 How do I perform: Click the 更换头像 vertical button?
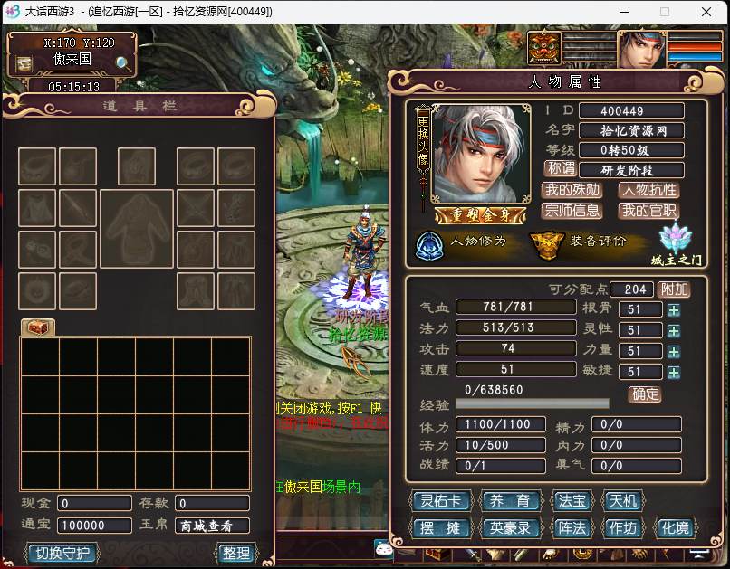[x=423, y=140]
